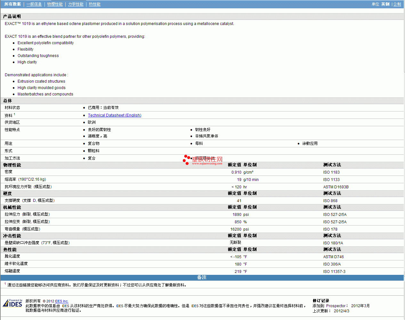The image size is (405, 320).
Task: Click the ISO 1183 test method
Action: pyautogui.click(x=331, y=172)
